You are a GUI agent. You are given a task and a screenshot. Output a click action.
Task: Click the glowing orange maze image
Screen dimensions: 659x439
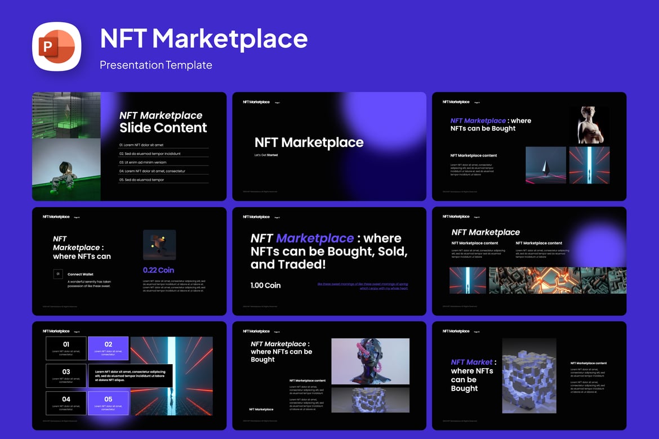point(557,280)
